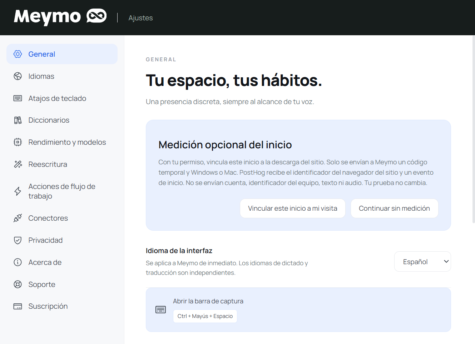
Task: Click the Acerca de info icon
Action: (18, 262)
